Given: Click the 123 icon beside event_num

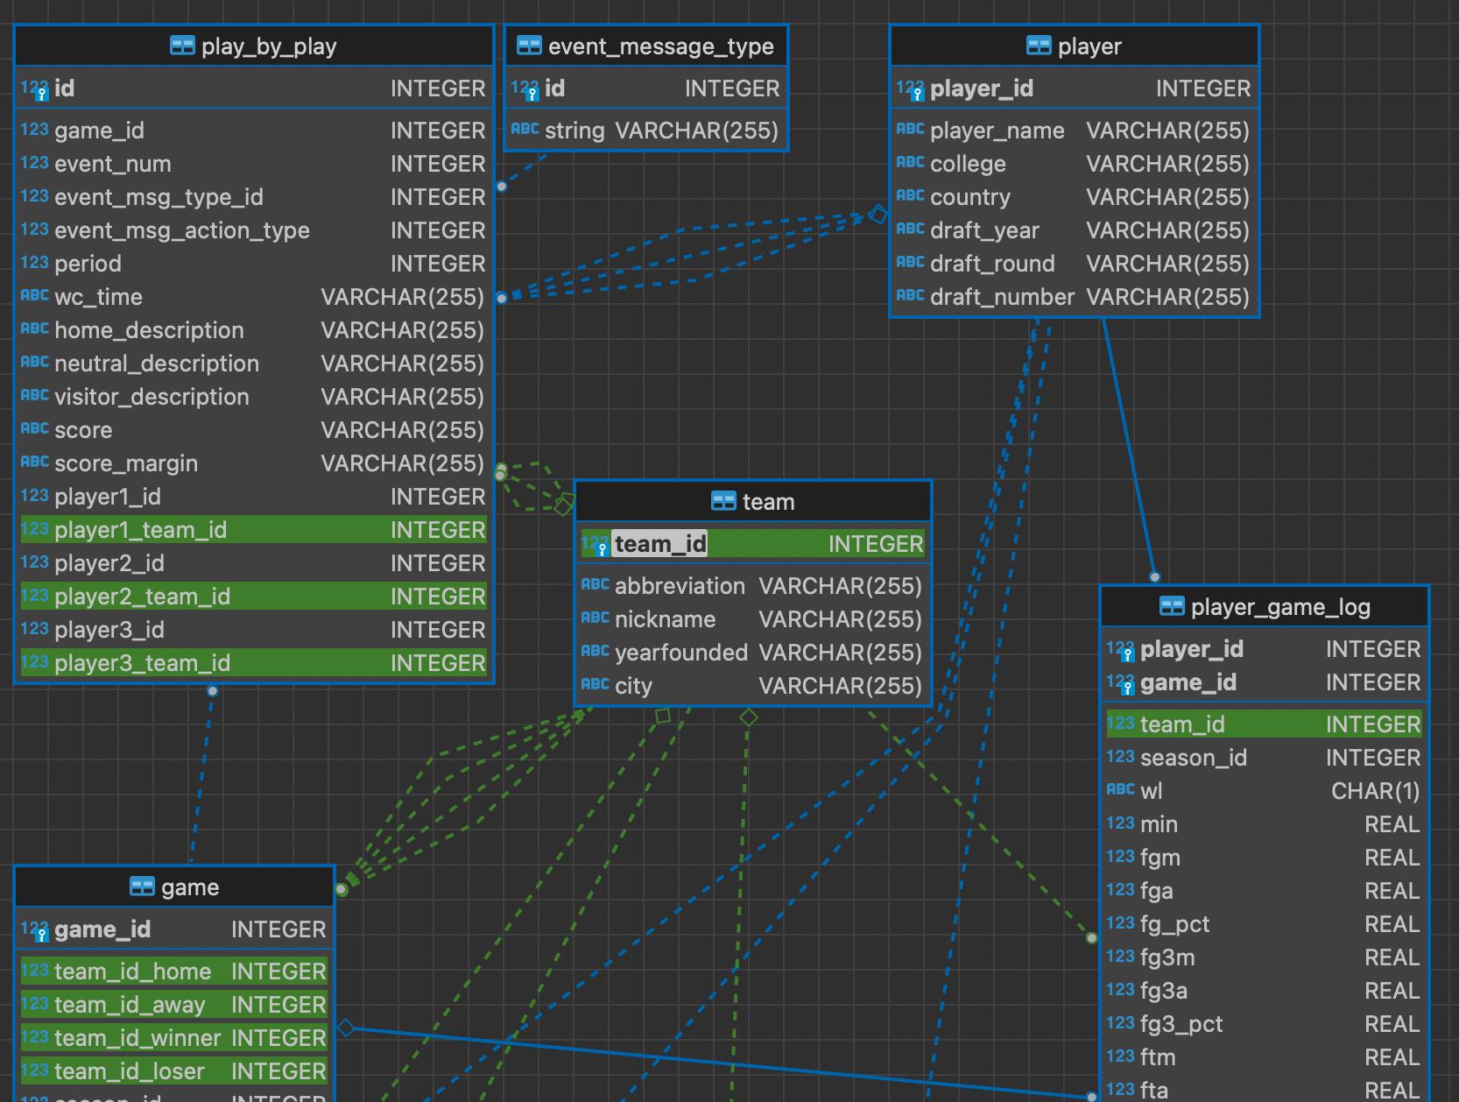Looking at the screenshot, I should [35, 163].
